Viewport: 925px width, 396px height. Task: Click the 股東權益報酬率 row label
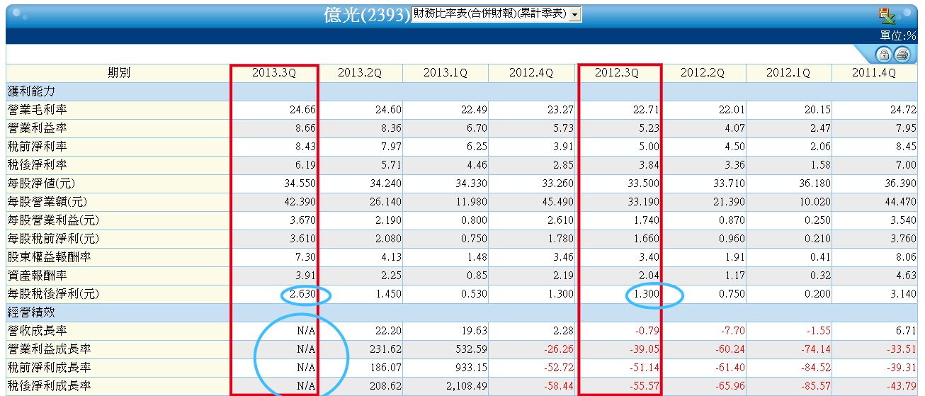49,257
